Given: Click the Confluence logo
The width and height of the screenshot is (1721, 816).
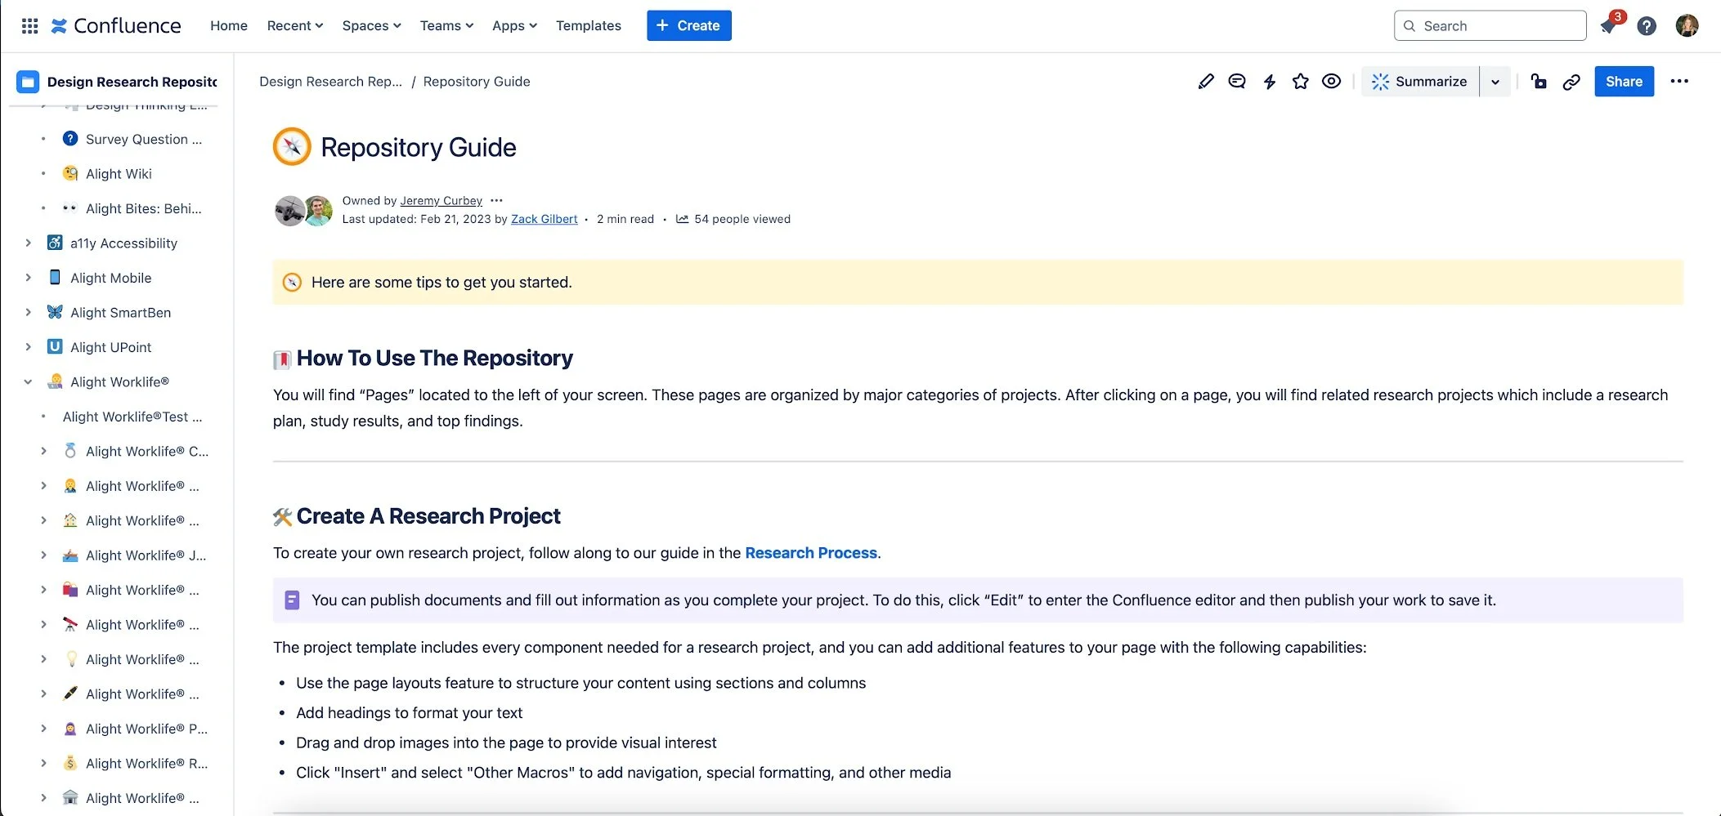Looking at the screenshot, I should tap(115, 26).
